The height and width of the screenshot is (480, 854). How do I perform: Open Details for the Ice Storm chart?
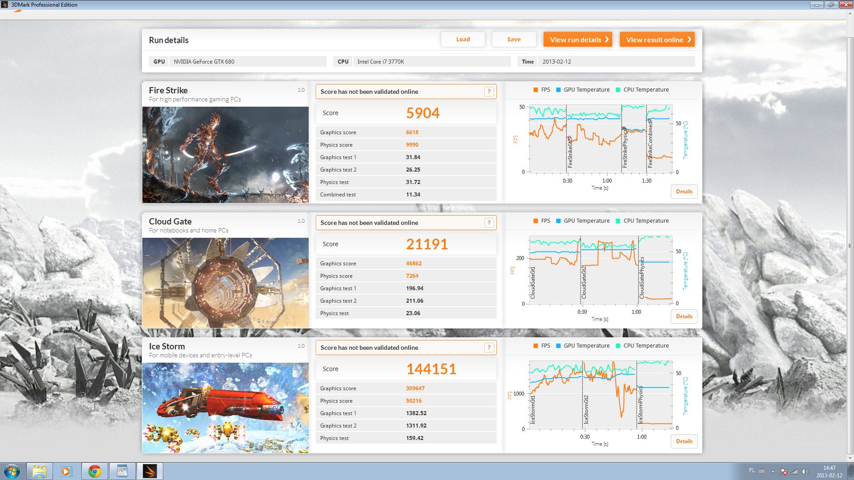[684, 441]
